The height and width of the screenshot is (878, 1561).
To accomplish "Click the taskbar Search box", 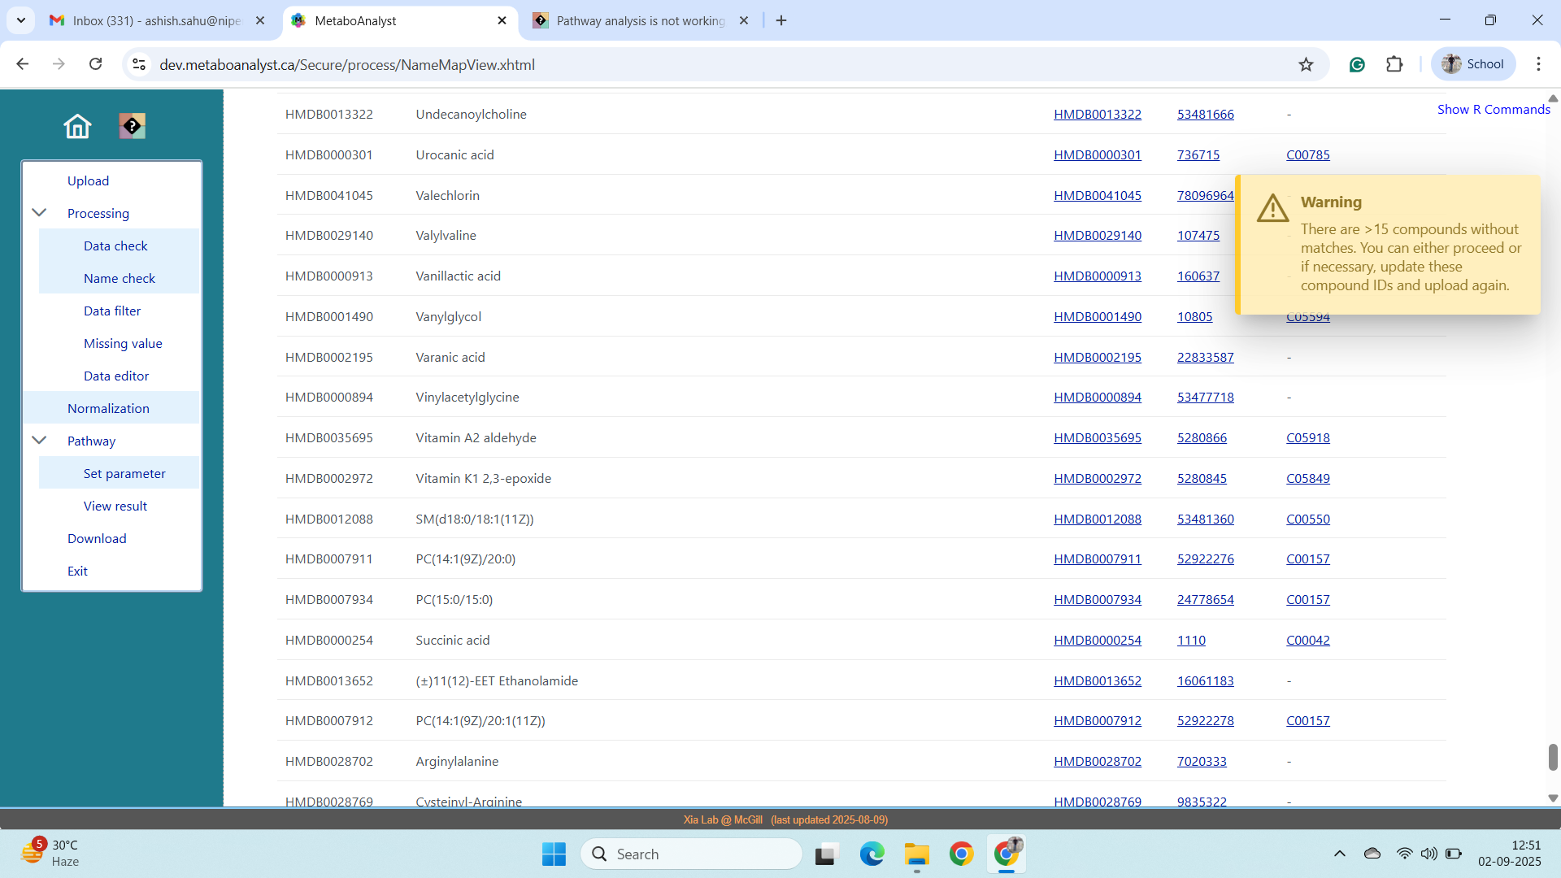I will point(692,854).
